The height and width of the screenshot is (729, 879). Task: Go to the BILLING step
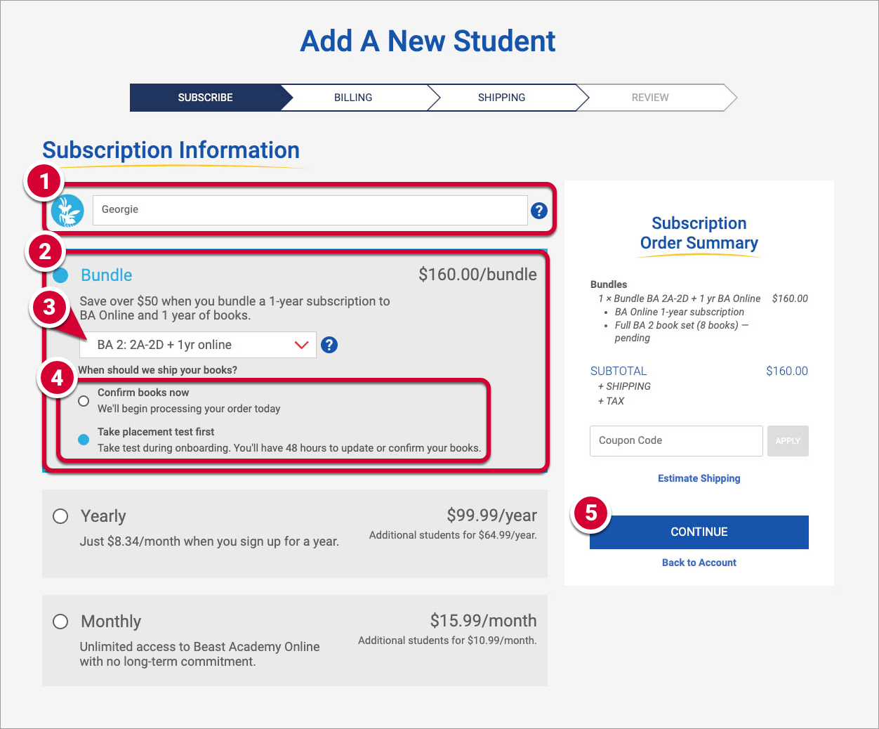tap(353, 98)
